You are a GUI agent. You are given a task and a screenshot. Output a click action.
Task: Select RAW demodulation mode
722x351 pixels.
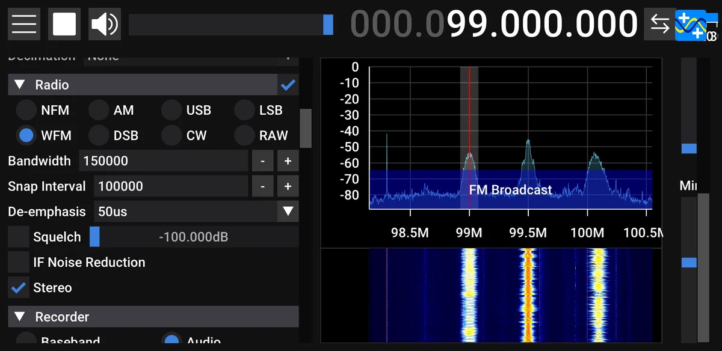pyautogui.click(x=244, y=135)
